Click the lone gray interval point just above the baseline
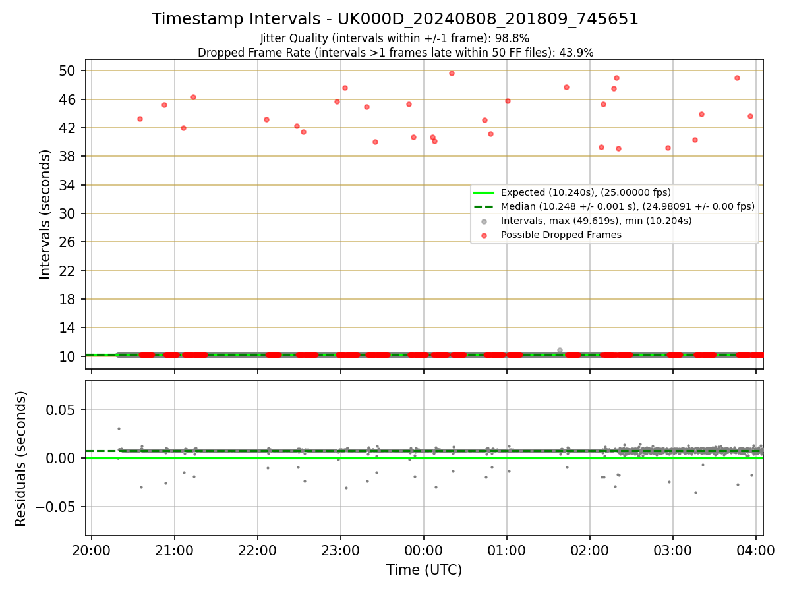Viewport: 791px width, 593px height. [x=560, y=350]
